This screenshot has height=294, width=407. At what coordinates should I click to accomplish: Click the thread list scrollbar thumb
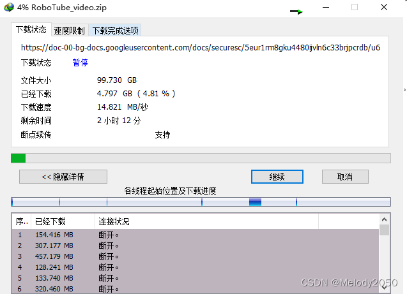(385, 230)
